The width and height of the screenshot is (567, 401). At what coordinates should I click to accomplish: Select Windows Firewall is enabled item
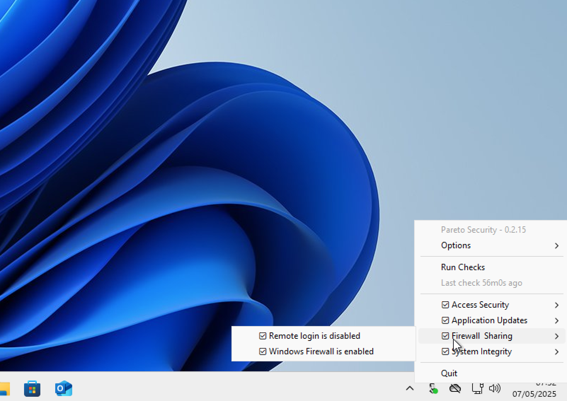tap(321, 351)
